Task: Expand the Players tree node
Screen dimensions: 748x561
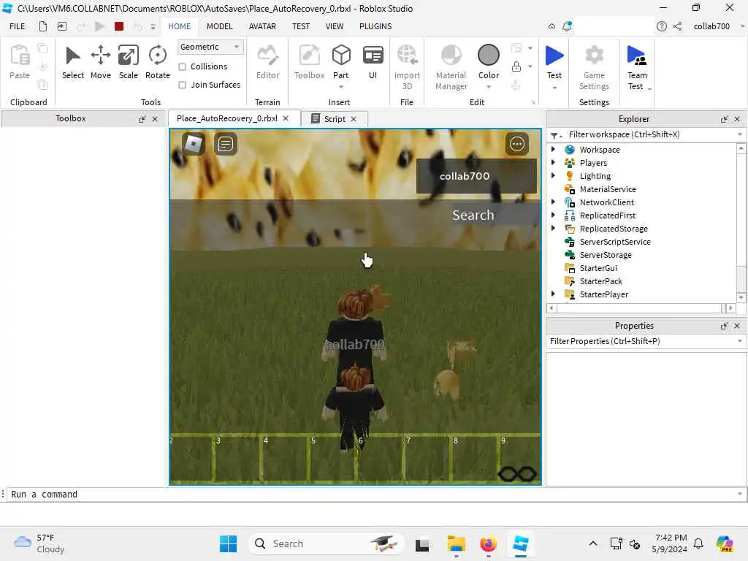Action: point(553,162)
